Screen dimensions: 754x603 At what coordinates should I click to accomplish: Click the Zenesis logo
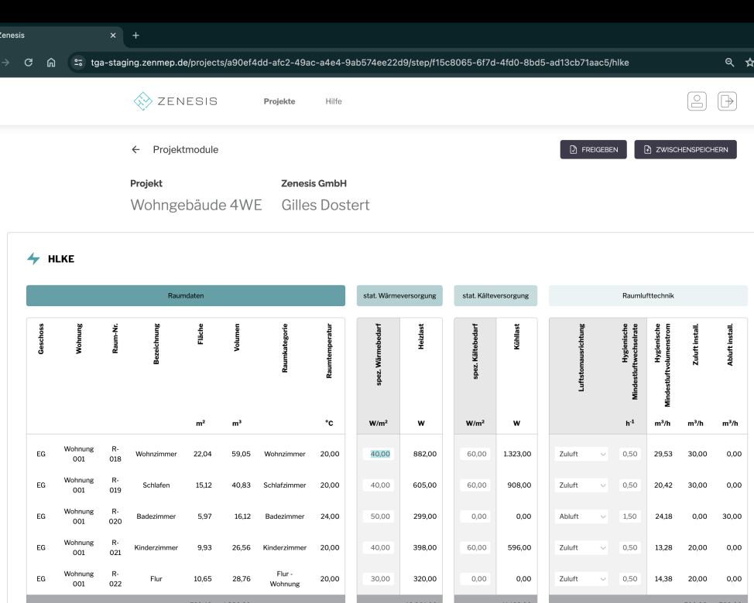point(176,101)
